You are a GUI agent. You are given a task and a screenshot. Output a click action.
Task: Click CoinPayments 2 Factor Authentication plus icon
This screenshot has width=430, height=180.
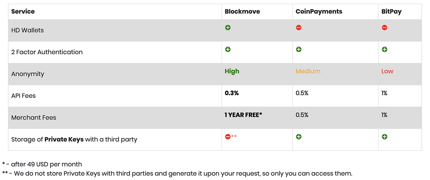tap(298, 49)
